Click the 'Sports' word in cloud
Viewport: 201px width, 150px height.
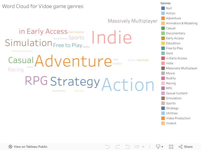click(76, 37)
